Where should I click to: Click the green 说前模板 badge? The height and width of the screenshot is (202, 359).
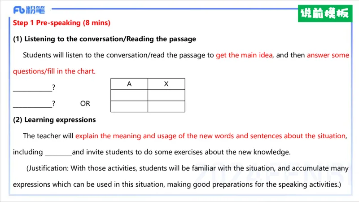click(x=324, y=13)
